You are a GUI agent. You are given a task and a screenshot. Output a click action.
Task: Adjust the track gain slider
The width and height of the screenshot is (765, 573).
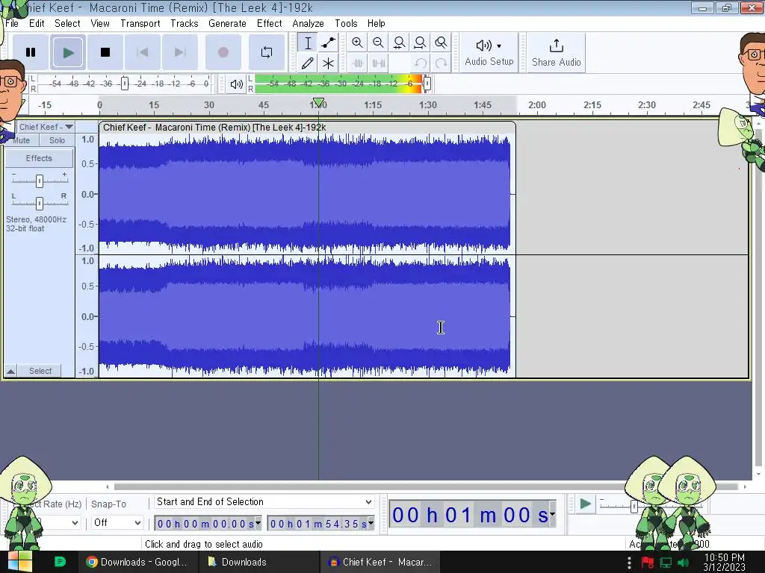pos(40,181)
